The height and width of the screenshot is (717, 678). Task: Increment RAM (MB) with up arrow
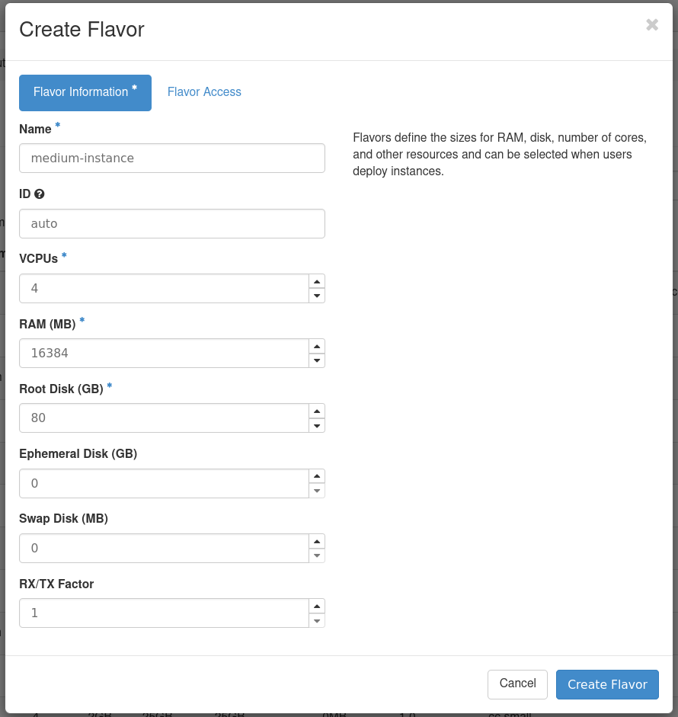(317, 346)
